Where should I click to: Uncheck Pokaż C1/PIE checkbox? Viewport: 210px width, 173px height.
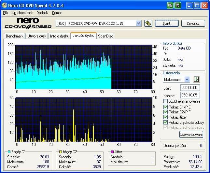[x=165, y=107]
